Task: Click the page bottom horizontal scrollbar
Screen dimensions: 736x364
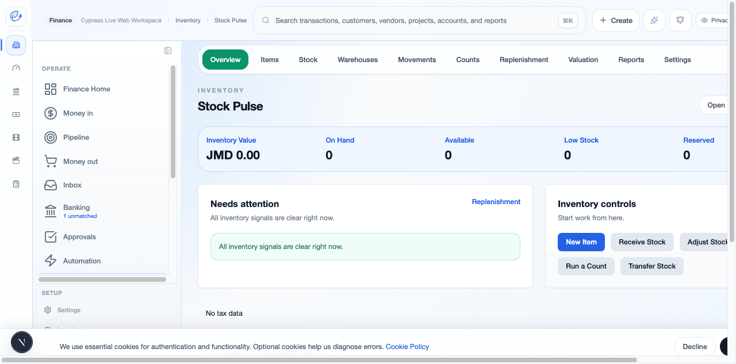Action: tap(319, 360)
